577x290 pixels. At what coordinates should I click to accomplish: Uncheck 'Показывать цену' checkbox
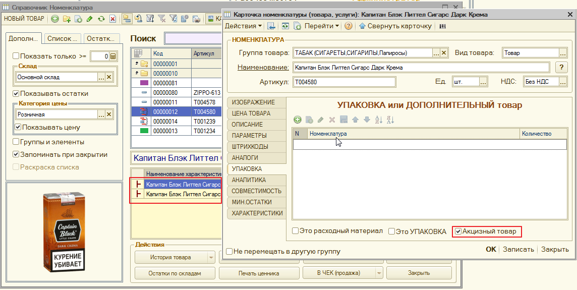[18, 127]
